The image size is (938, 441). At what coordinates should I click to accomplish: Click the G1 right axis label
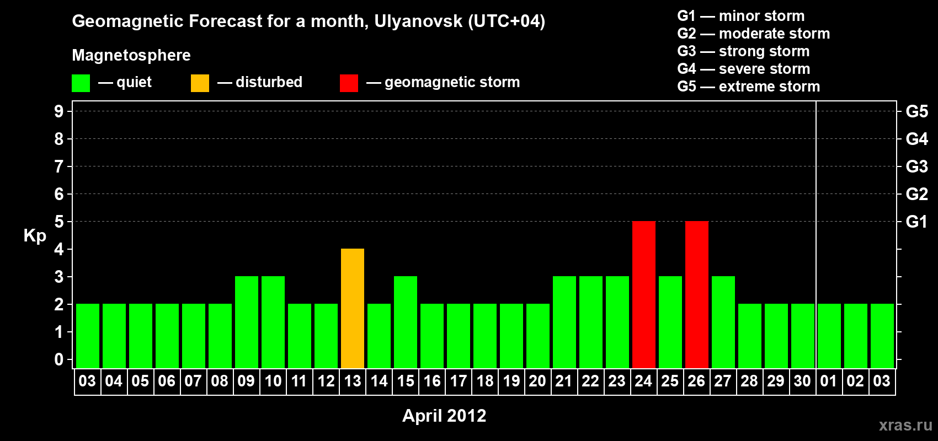[x=917, y=222]
